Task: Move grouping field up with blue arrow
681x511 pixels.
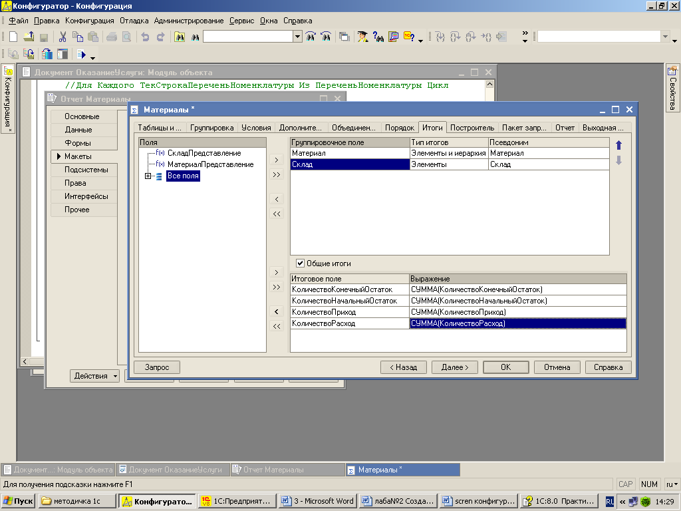Action: click(x=618, y=145)
